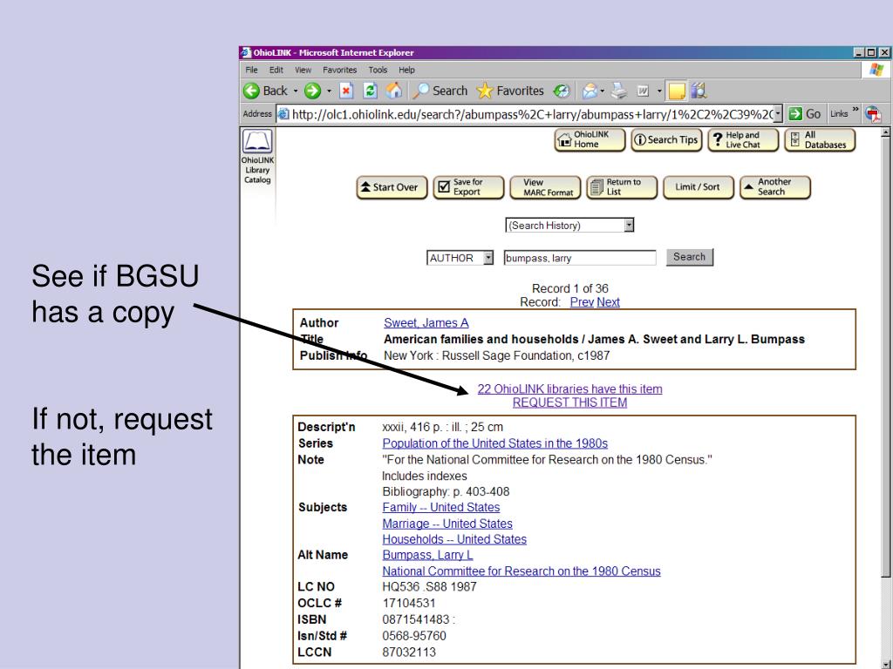The width and height of the screenshot is (893, 669).
Task: Click the 'Record 1 of 36' text
Action: pos(569,288)
